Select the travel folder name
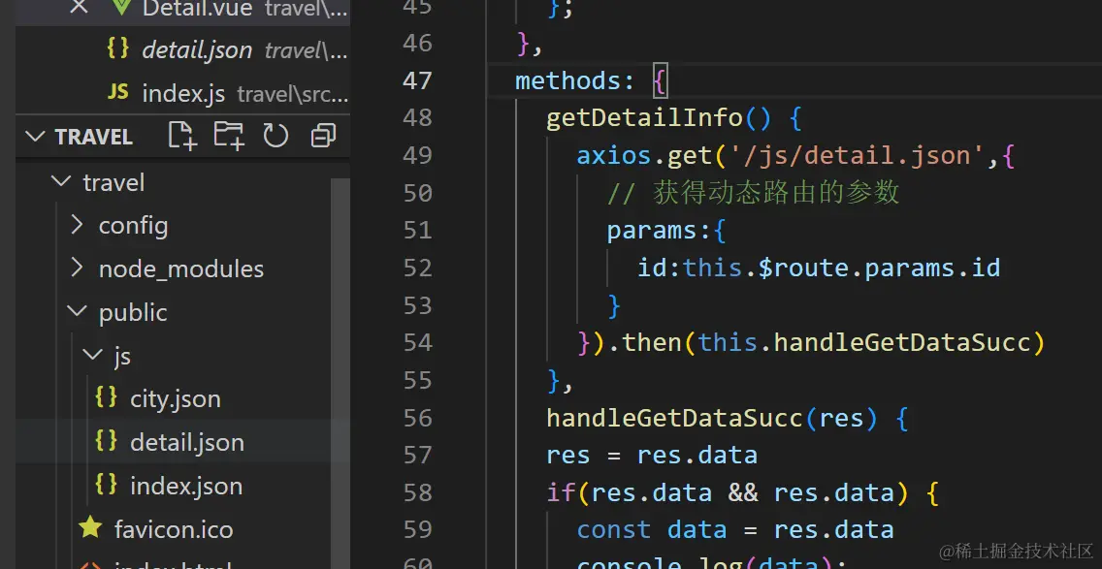 (113, 182)
